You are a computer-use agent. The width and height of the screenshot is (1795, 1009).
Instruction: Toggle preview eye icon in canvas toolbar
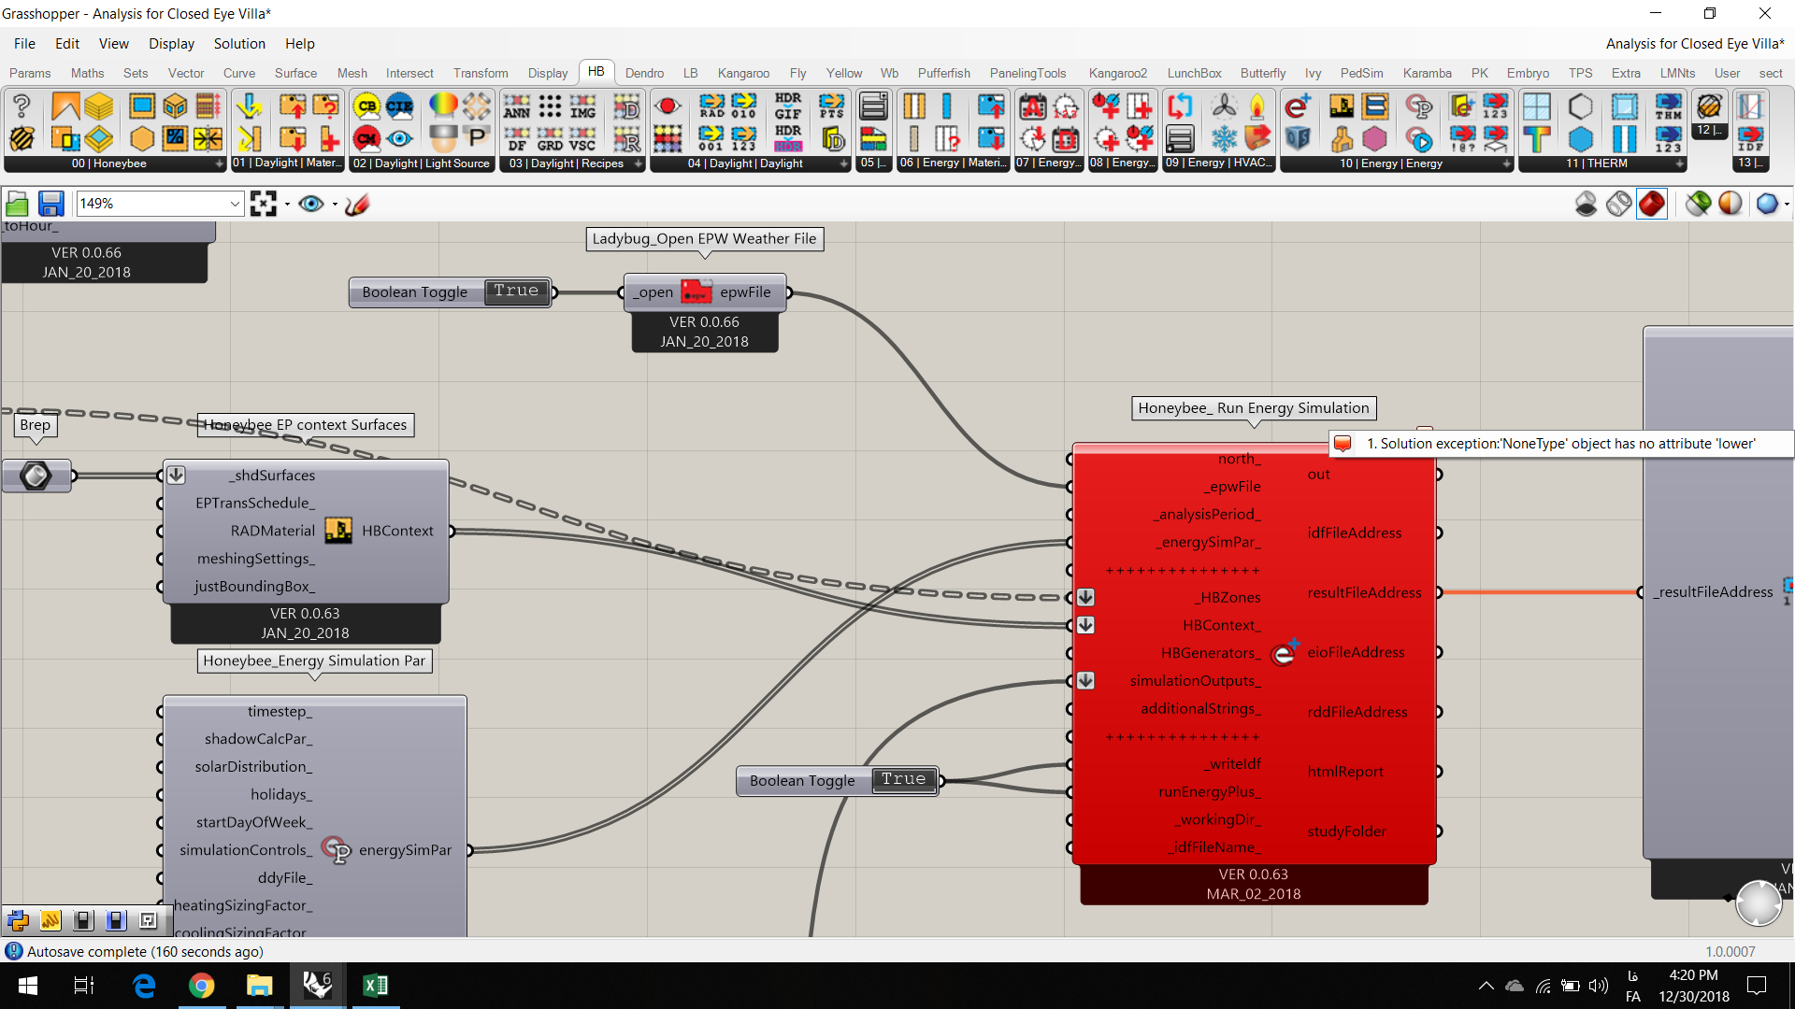(x=310, y=204)
